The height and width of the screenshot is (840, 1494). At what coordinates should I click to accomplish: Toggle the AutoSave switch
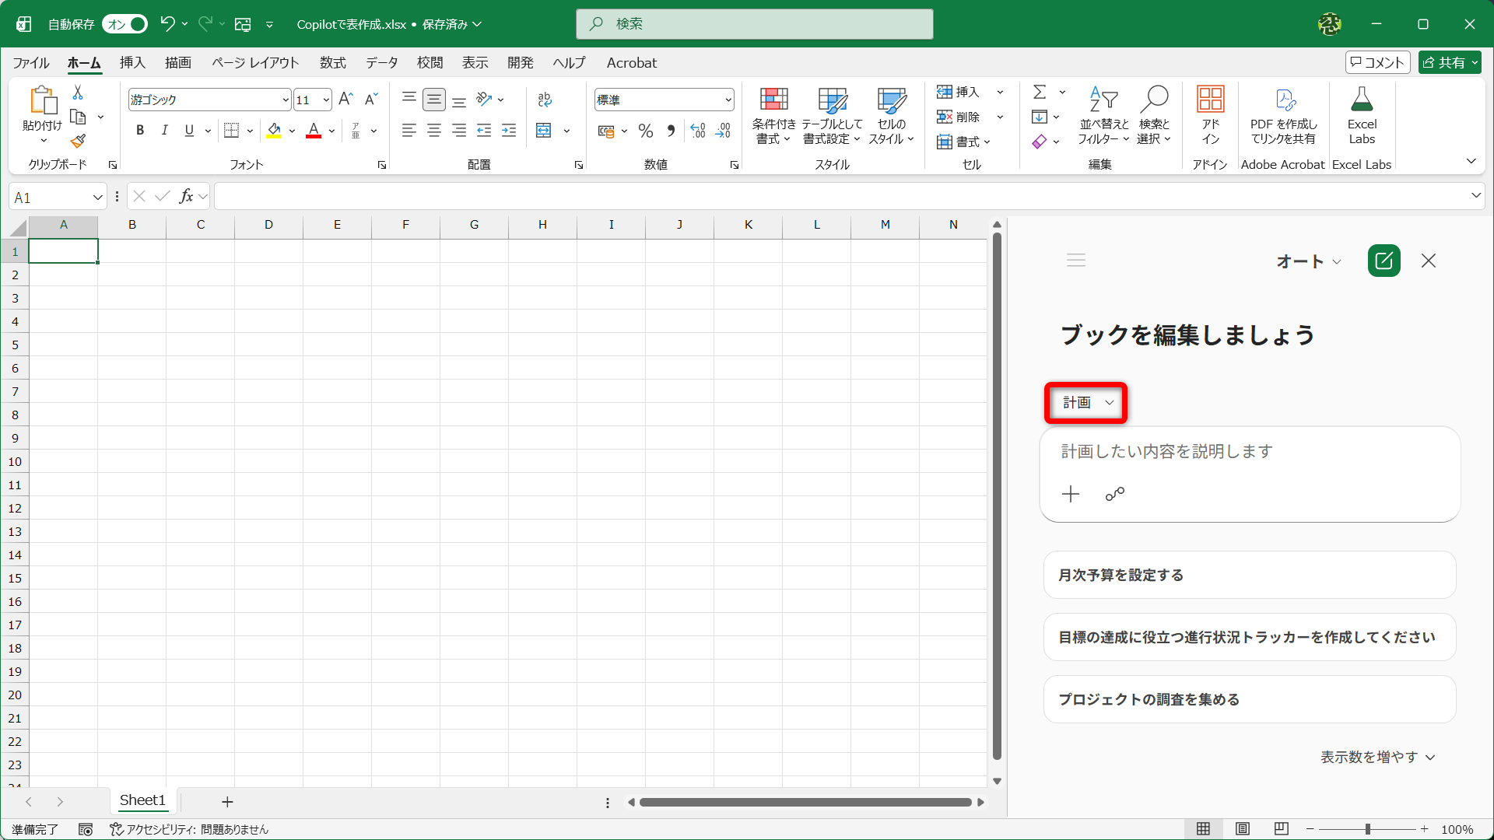[124, 24]
